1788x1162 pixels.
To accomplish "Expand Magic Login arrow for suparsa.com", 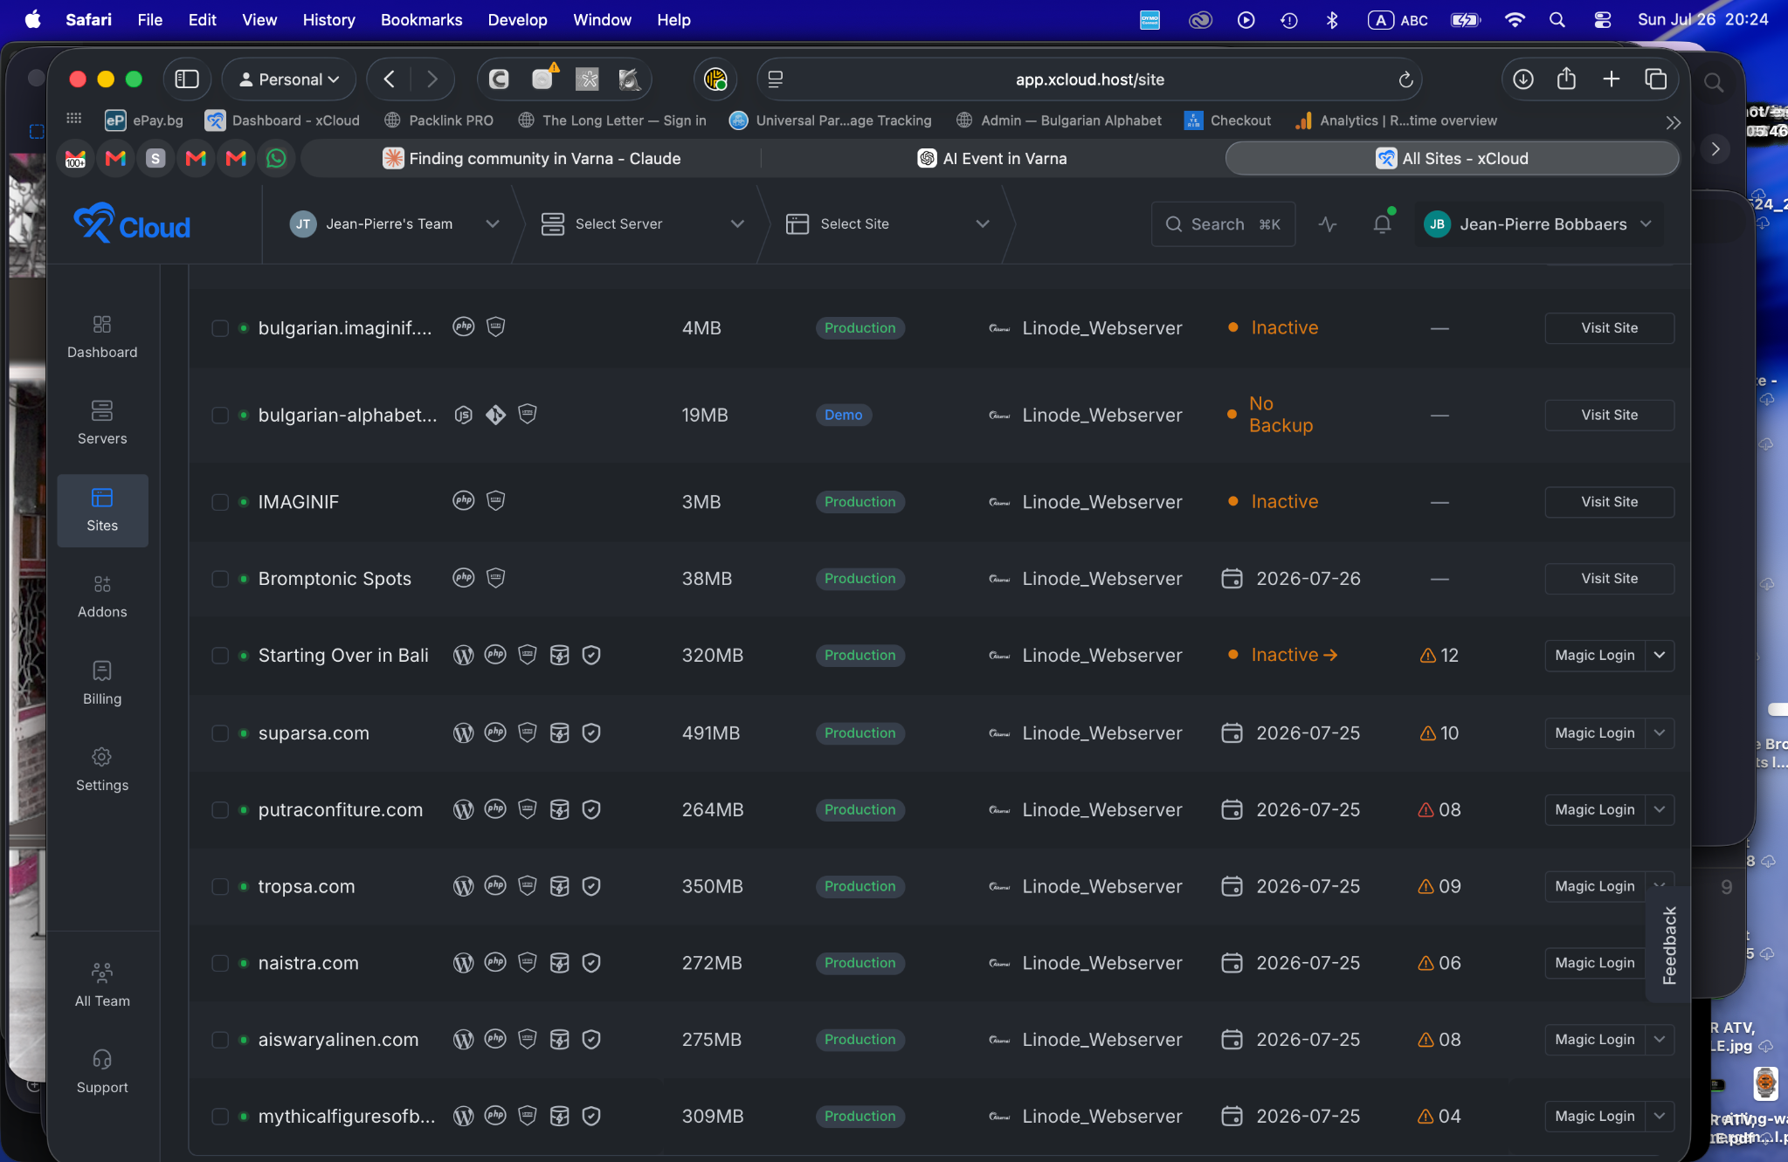I will [x=1660, y=733].
